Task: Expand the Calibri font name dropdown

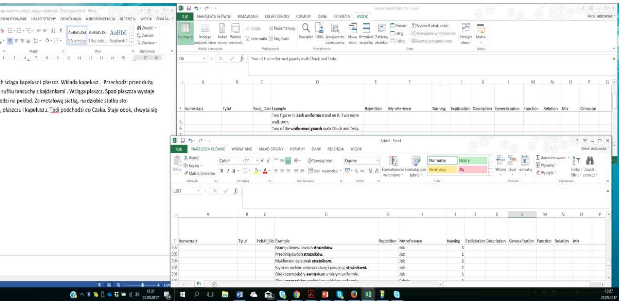Action: (243, 161)
